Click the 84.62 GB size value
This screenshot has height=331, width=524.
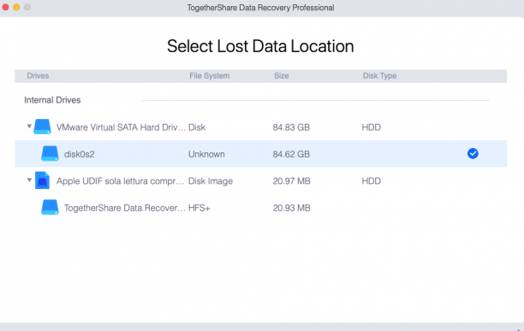291,154
